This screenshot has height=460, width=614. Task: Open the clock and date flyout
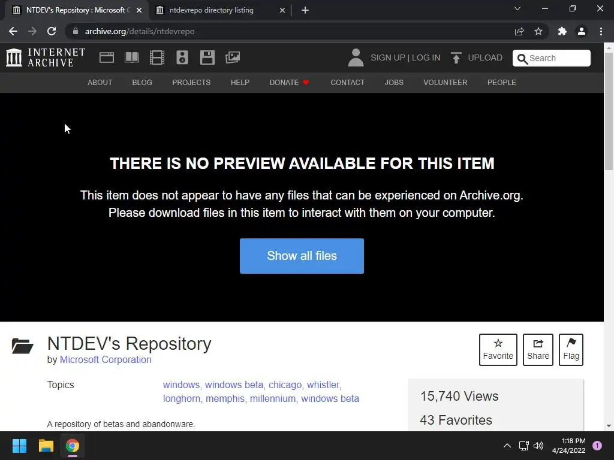[x=568, y=446]
